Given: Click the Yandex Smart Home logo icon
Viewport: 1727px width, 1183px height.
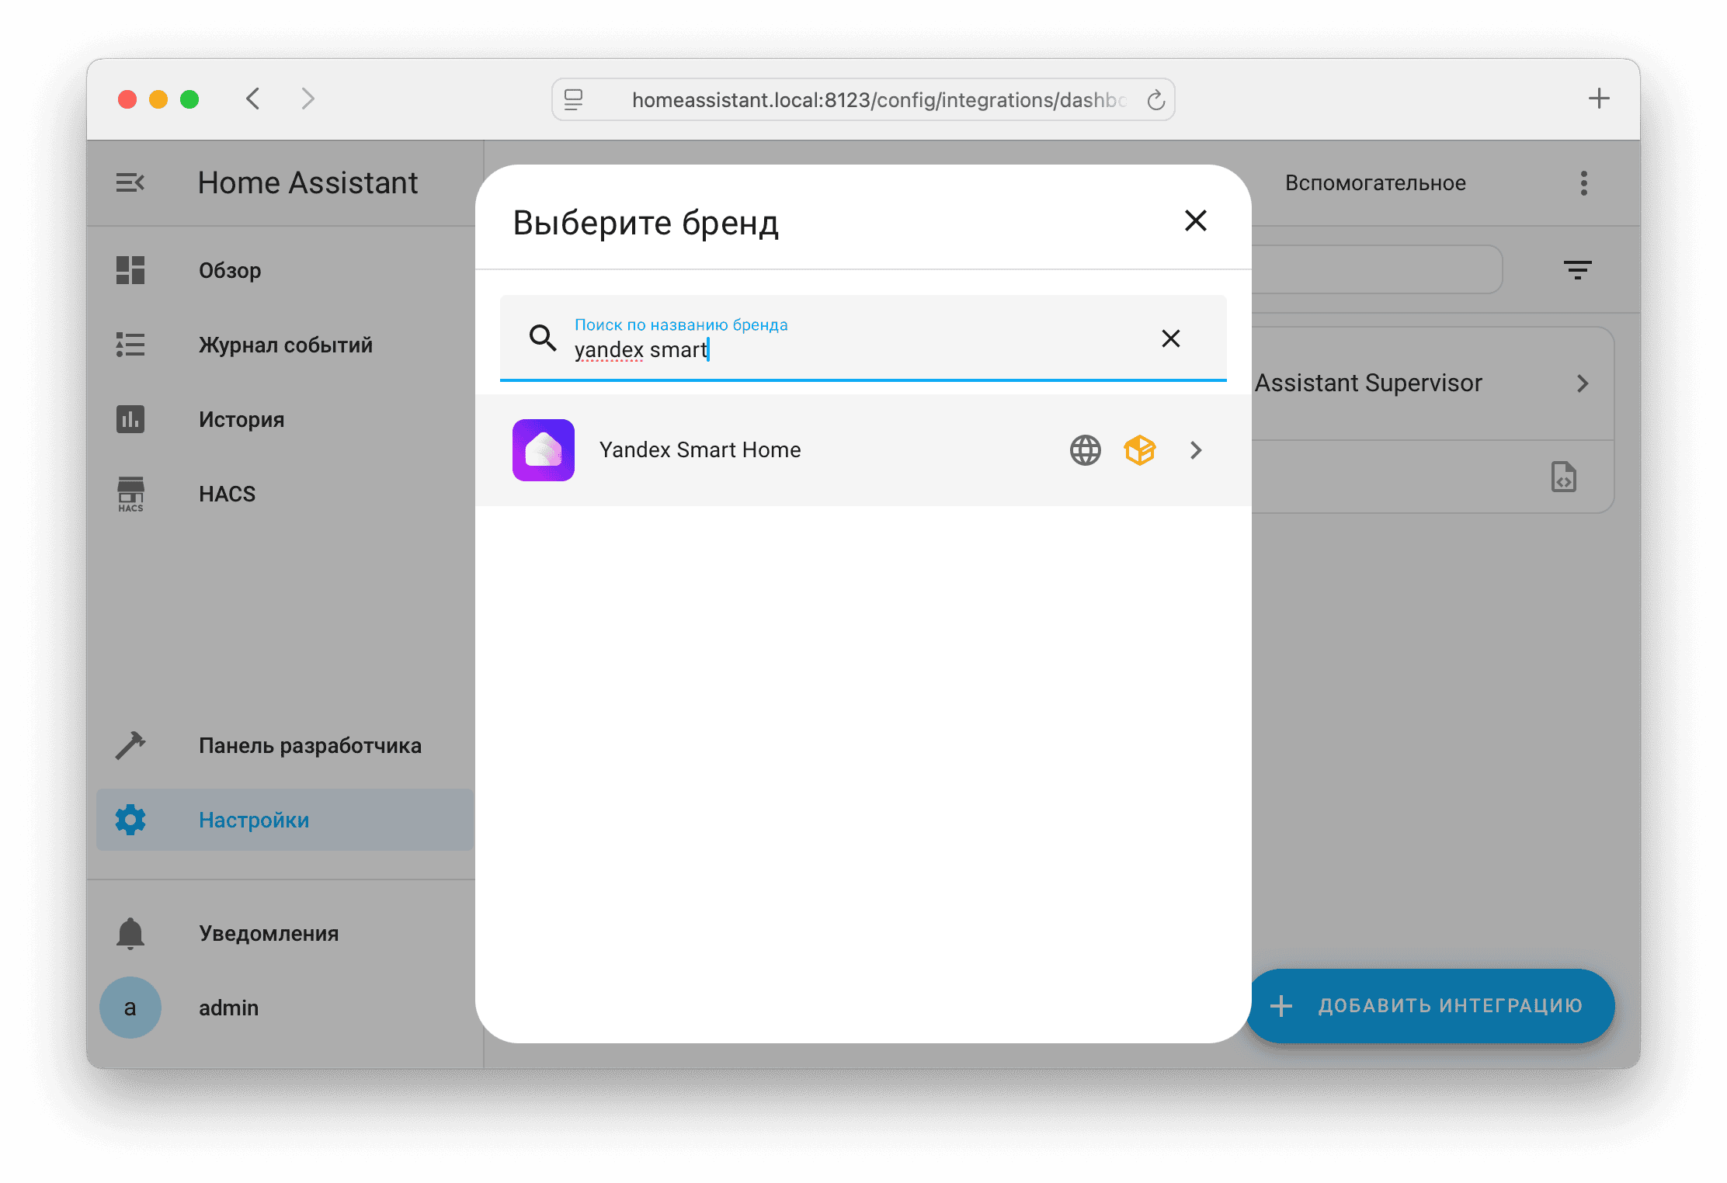Looking at the screenshot, I should click(x=543, y=450).
